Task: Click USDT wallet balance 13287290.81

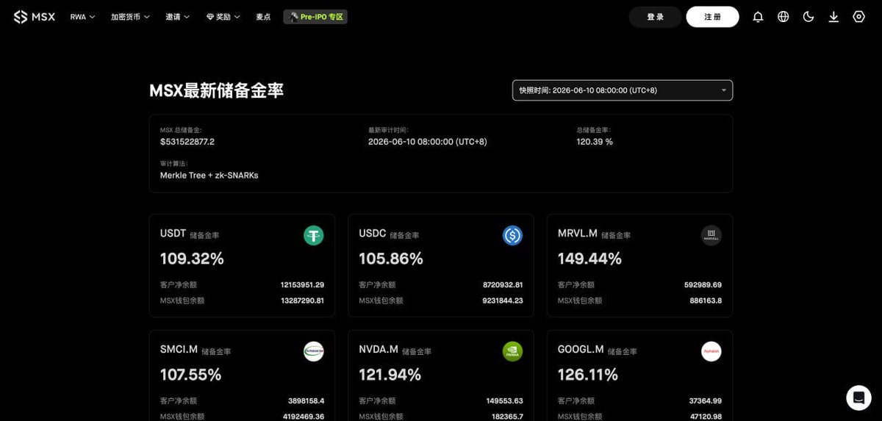Action: [x=302, y=301]
